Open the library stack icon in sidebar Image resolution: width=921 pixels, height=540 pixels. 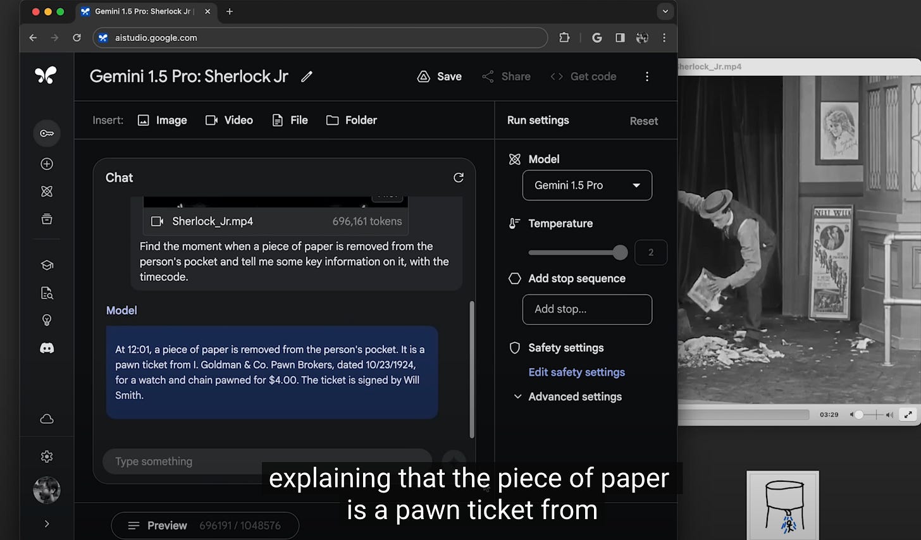pos(47,219)
